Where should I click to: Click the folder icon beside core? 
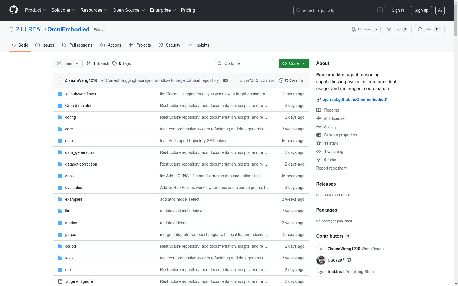60,129
